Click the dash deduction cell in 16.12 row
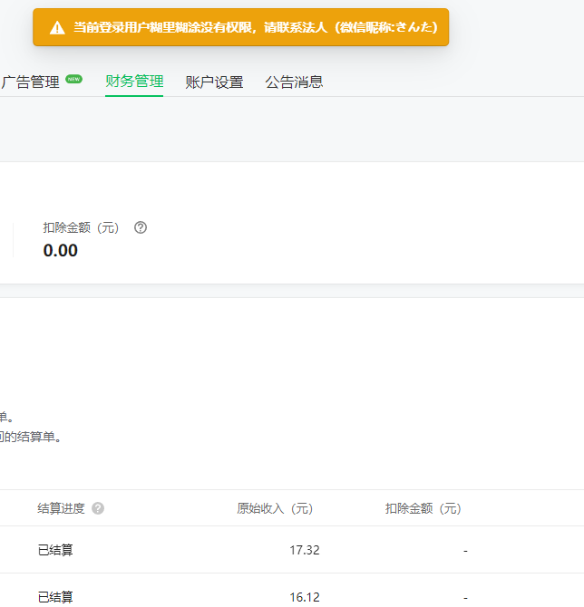The image size is (584, 607). (465, 597)
